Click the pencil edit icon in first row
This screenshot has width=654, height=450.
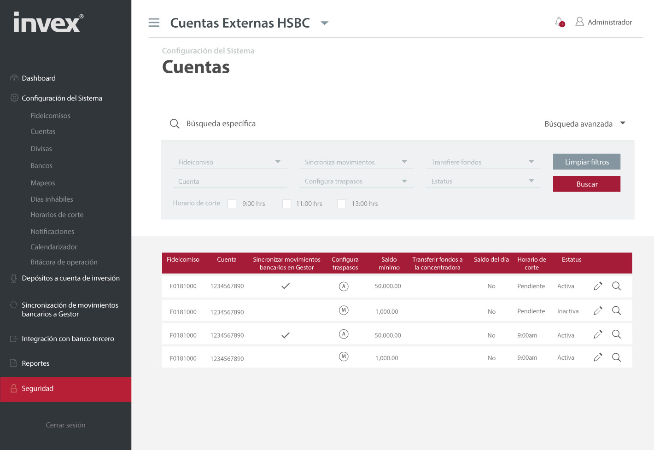(598, 286)
